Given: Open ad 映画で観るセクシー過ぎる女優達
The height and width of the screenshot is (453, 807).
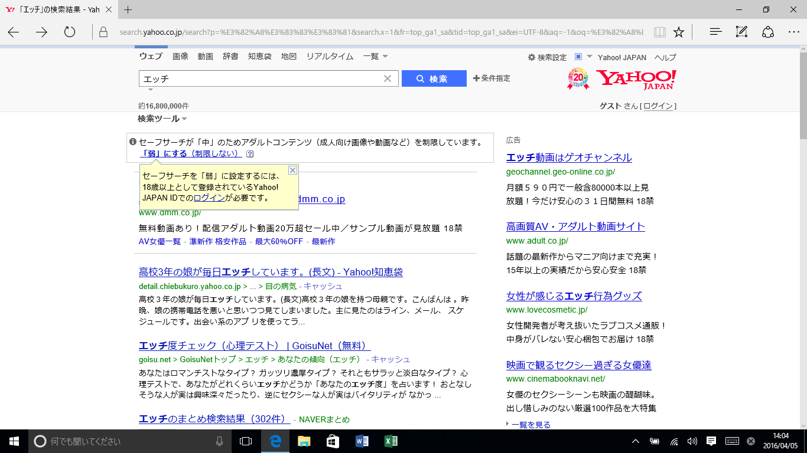Looking at the screenshot, I should tap(578, 365).
